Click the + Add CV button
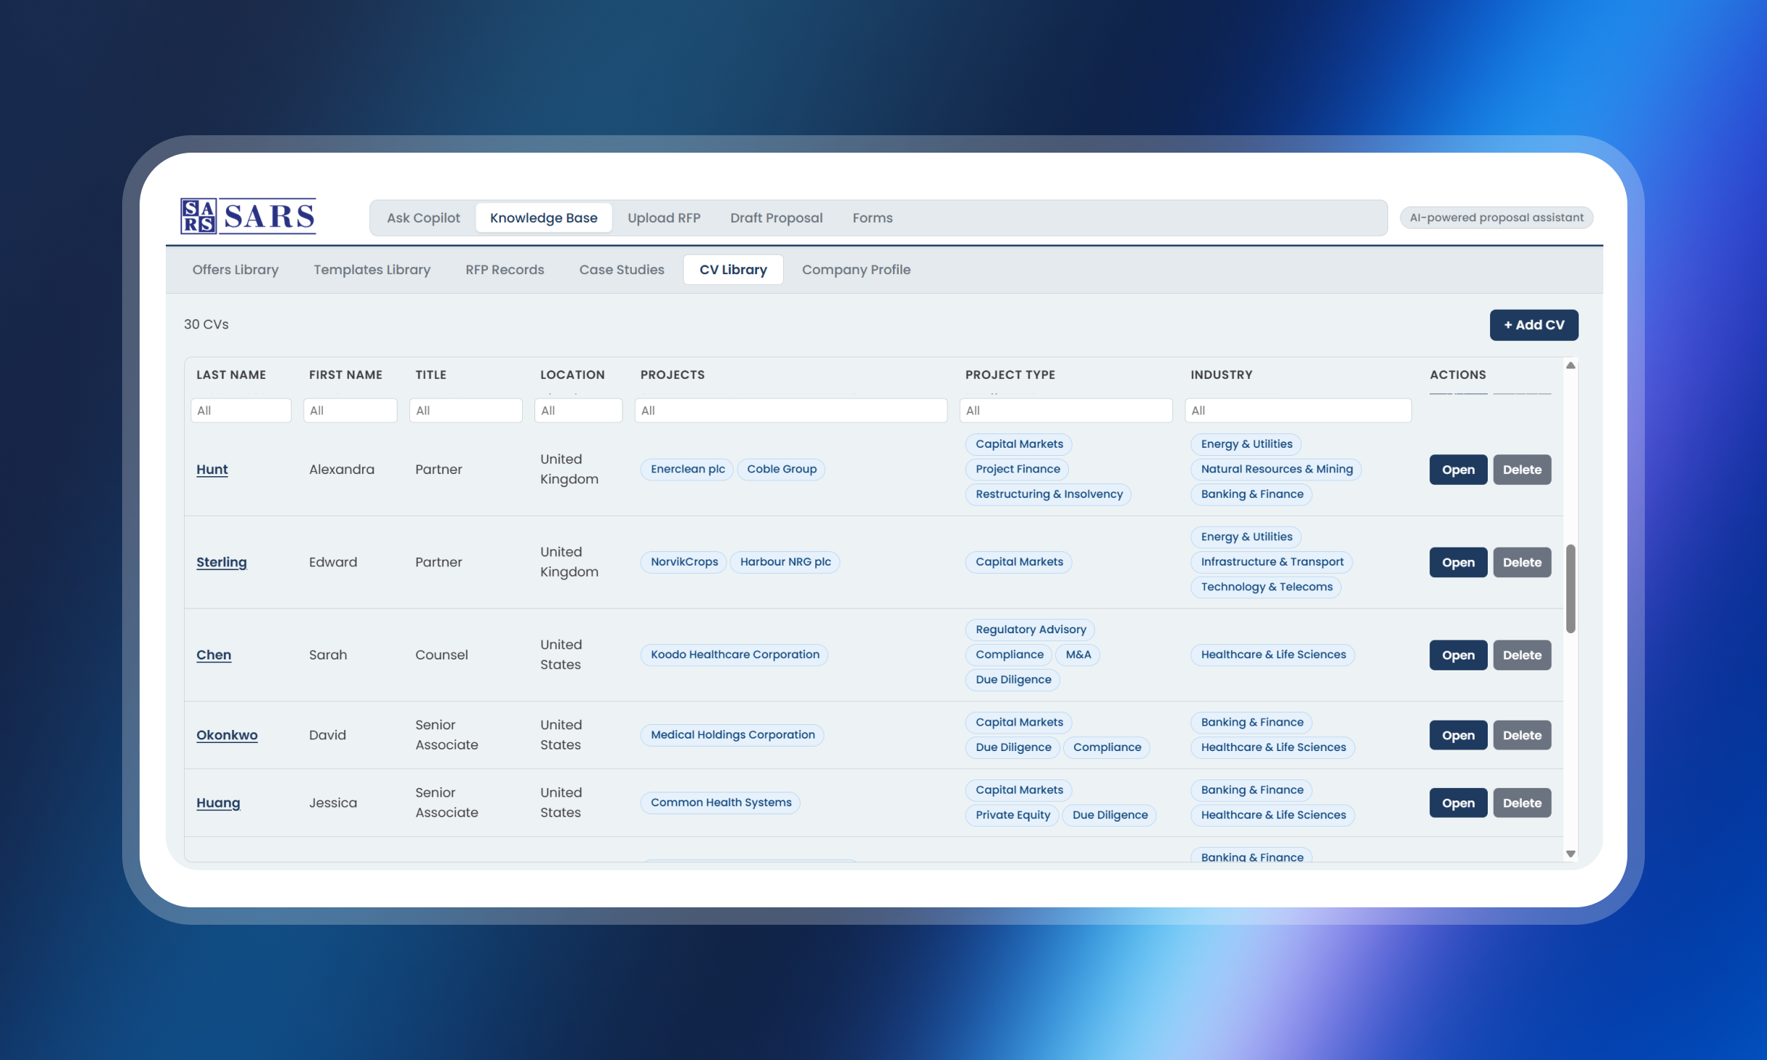 click(x=1534, y=325)
